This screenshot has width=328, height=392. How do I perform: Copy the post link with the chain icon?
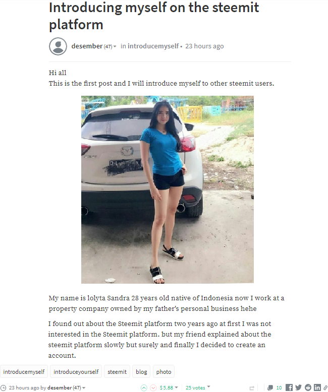[x=325, y=388]
